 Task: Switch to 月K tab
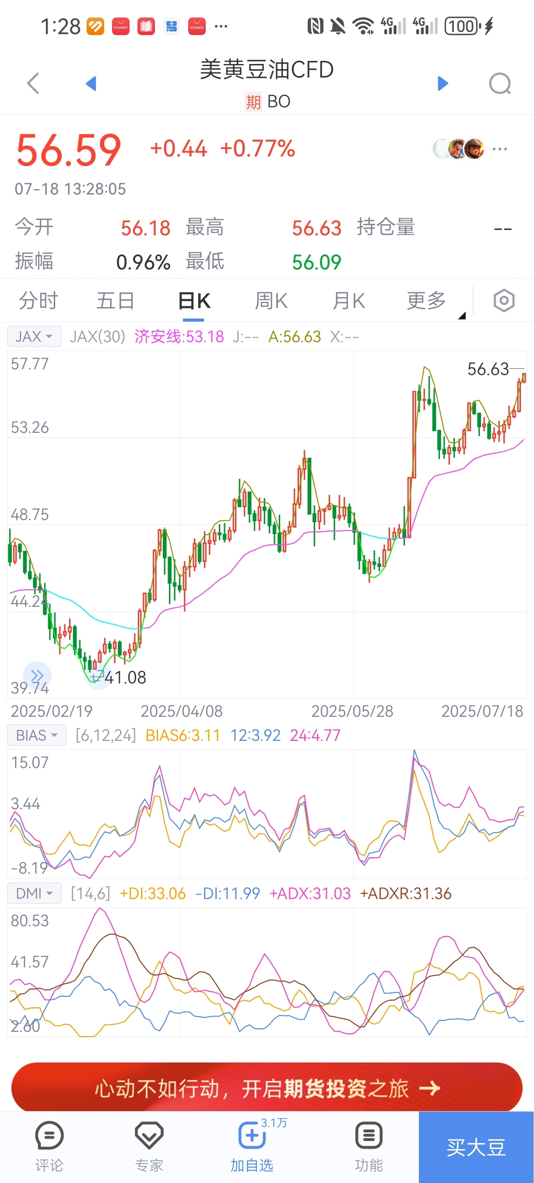coord(349,301)
